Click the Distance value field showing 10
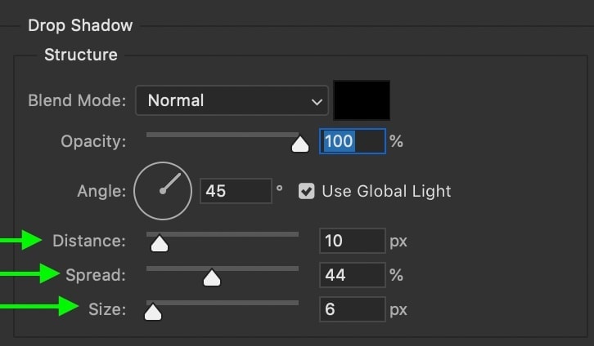The height and width of the screenshot is (346, 594). (353, 241)
